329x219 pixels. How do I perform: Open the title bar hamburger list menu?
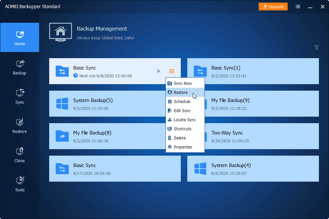(x=298, y=6)
